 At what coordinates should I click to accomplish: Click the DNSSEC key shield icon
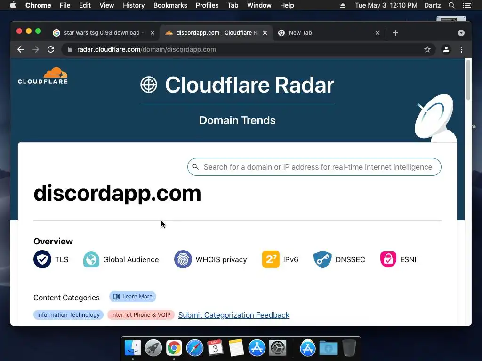point(322,259)
